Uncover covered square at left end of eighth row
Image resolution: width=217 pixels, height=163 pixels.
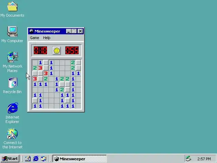[x=35, y=101]
